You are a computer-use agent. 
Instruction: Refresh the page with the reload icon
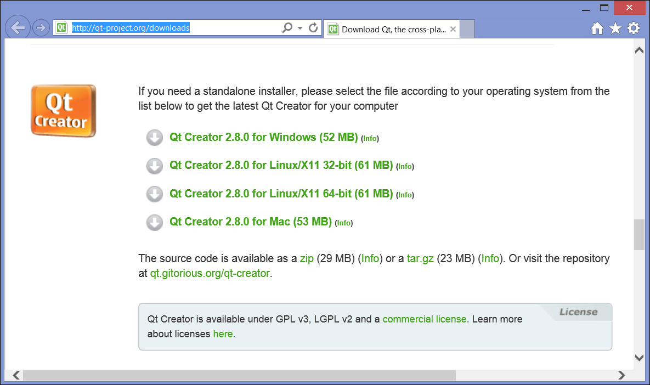[313, 28]
